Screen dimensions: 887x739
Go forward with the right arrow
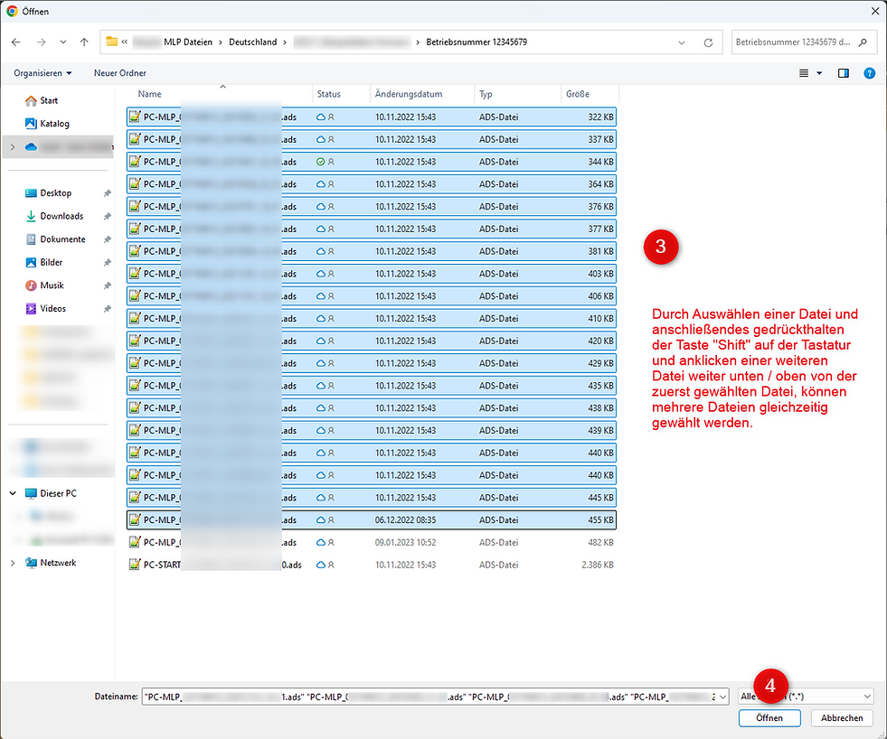click(41, 42)
